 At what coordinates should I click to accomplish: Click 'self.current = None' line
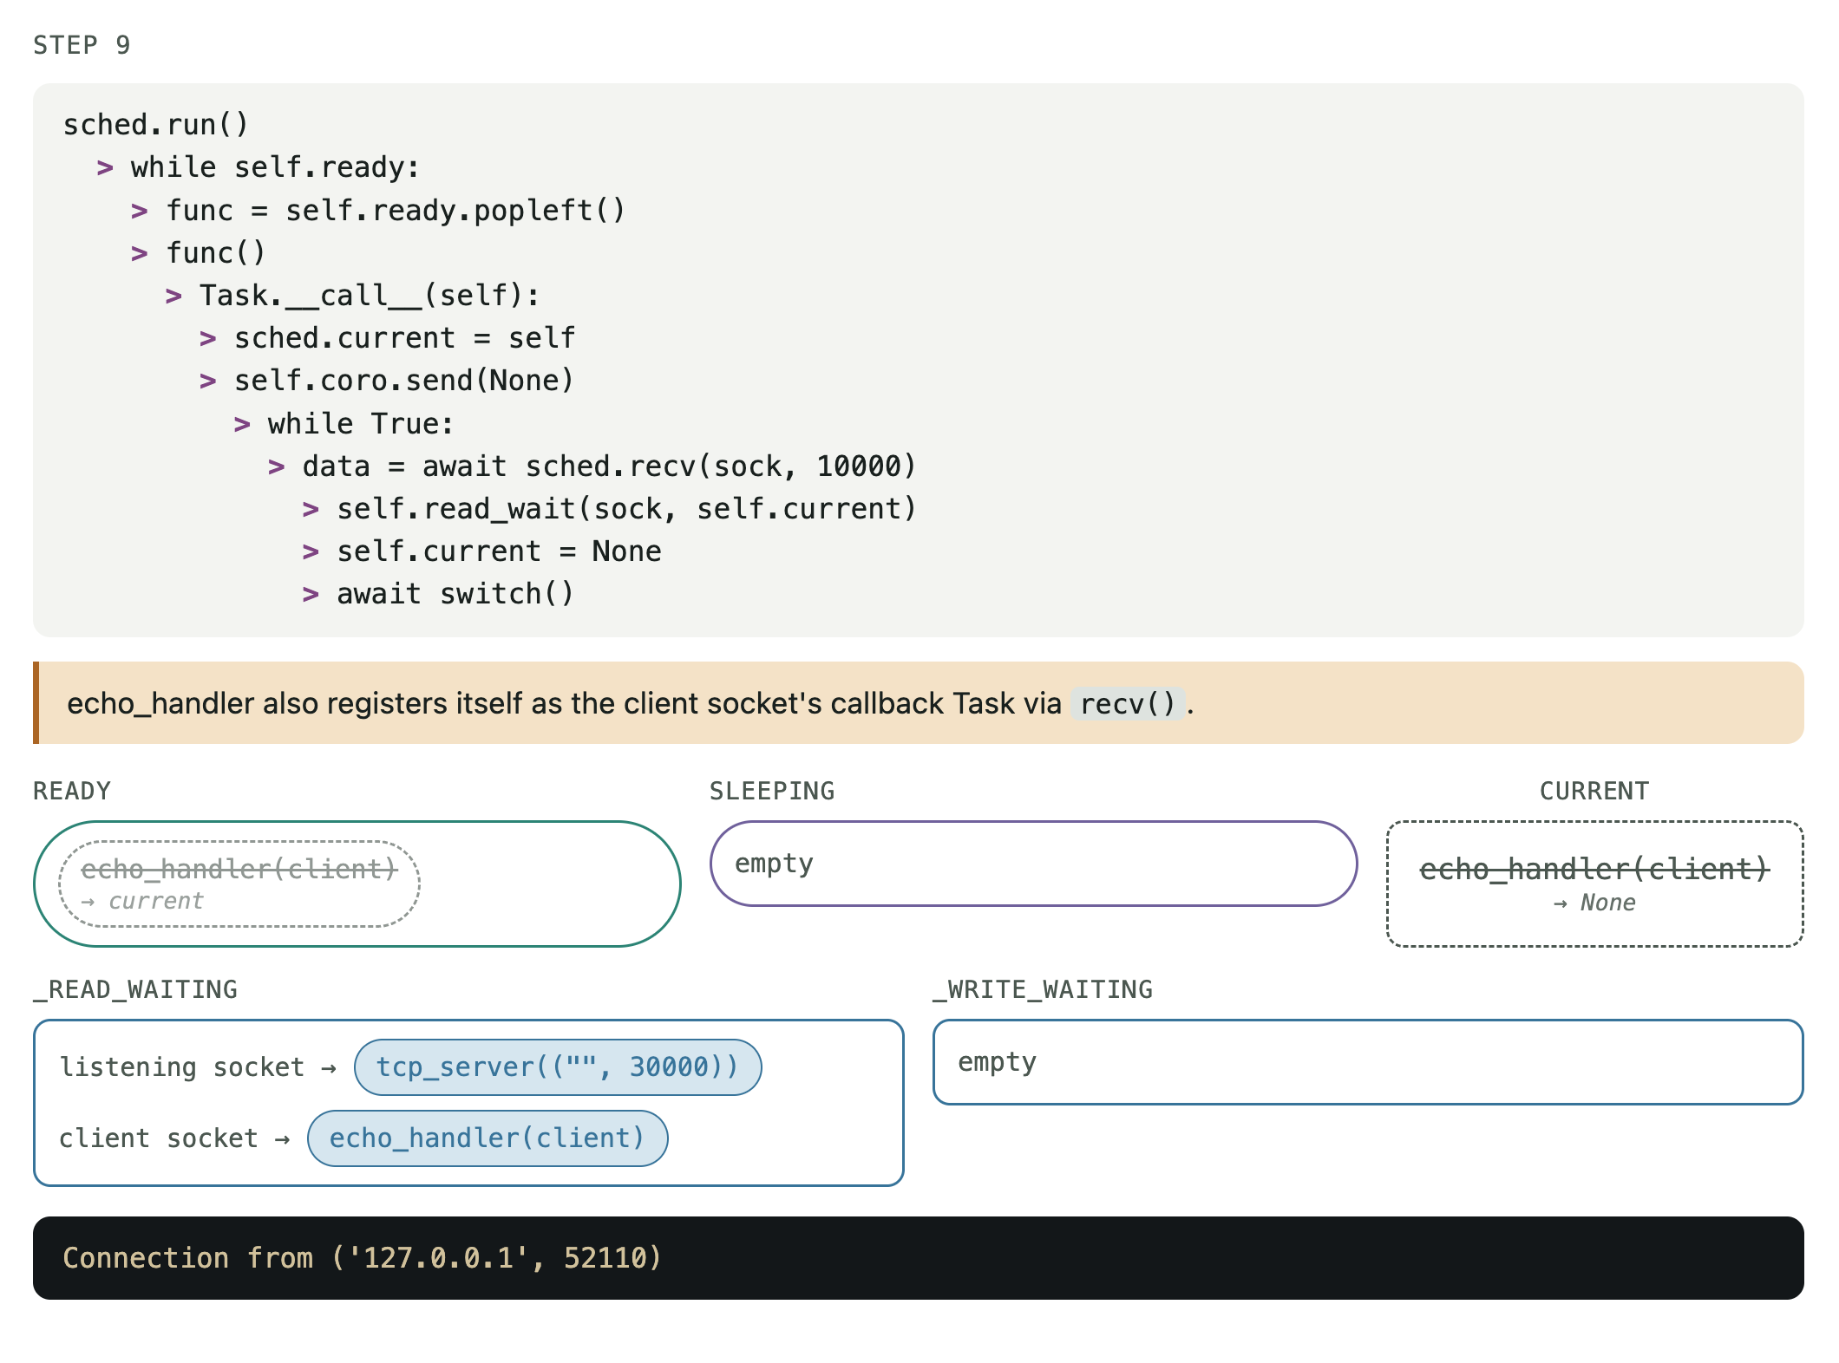[499, 551]
